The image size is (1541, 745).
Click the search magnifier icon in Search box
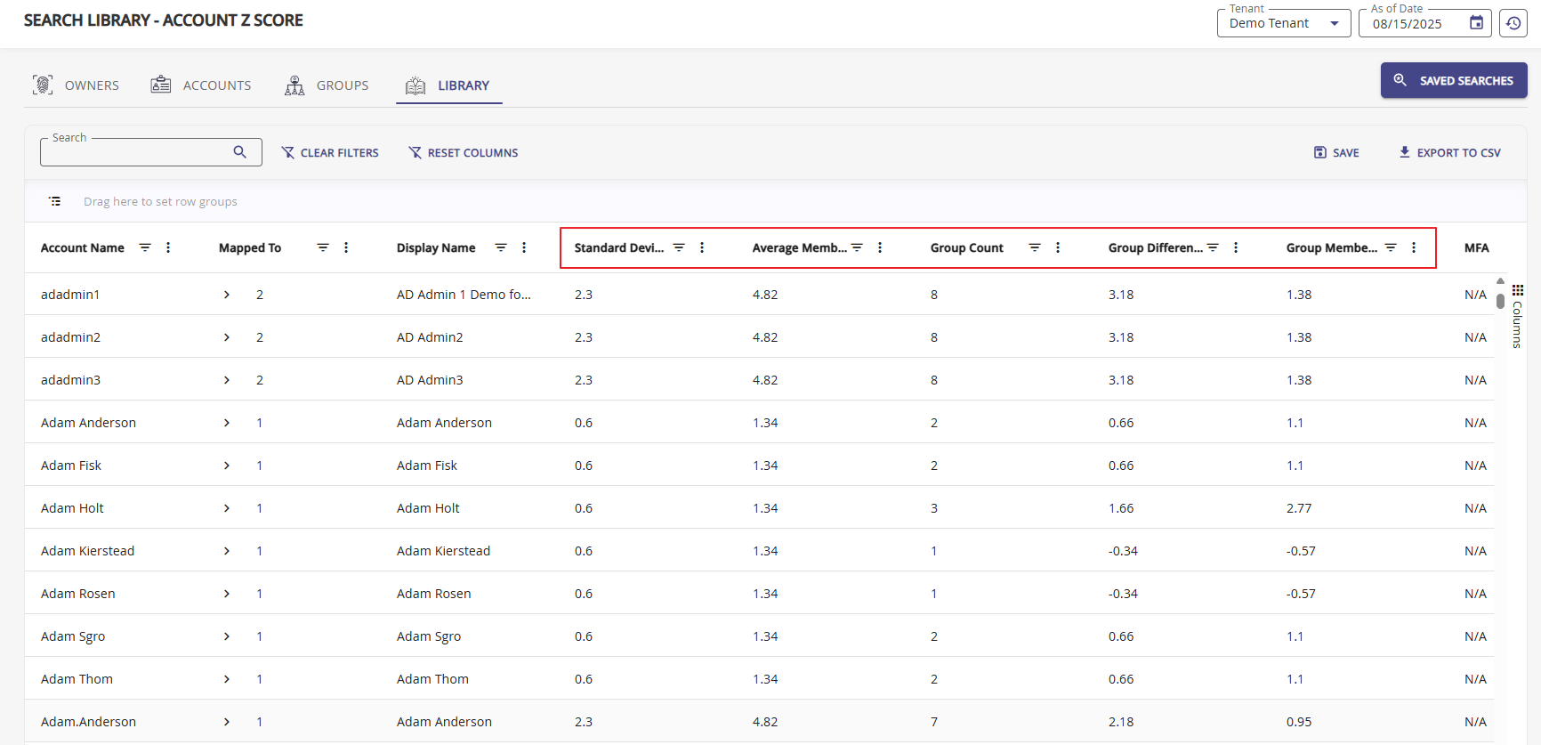pyautogui.click(x=239, y=152)
